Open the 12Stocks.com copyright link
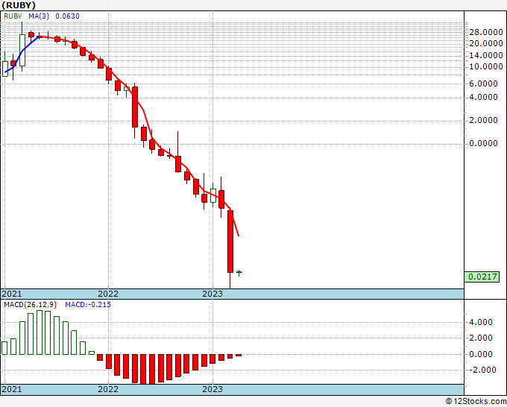 (x=476, y=402)
